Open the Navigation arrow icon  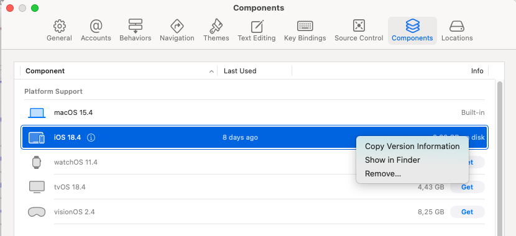(x=177, y=26)
